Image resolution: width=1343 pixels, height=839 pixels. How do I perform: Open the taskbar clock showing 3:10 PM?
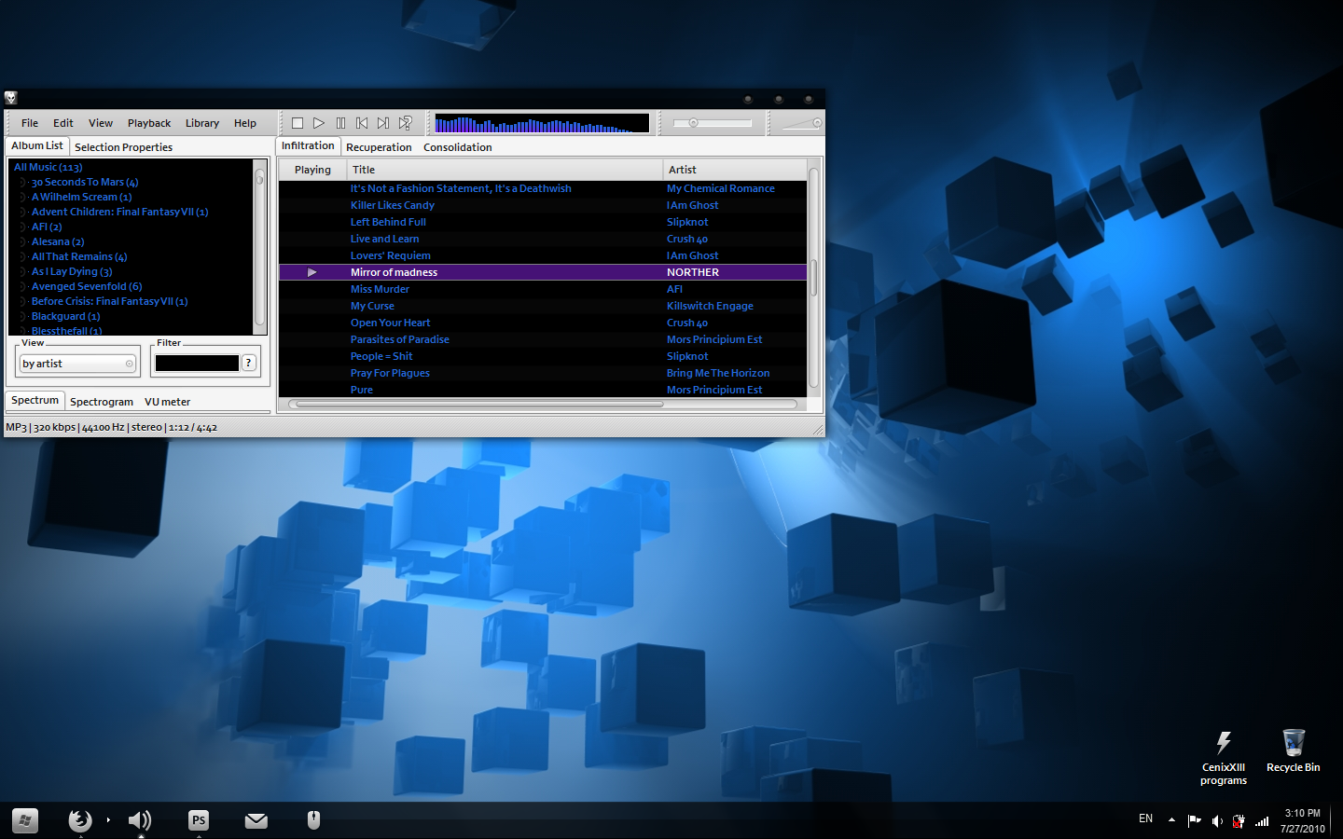coord(1302,820)
